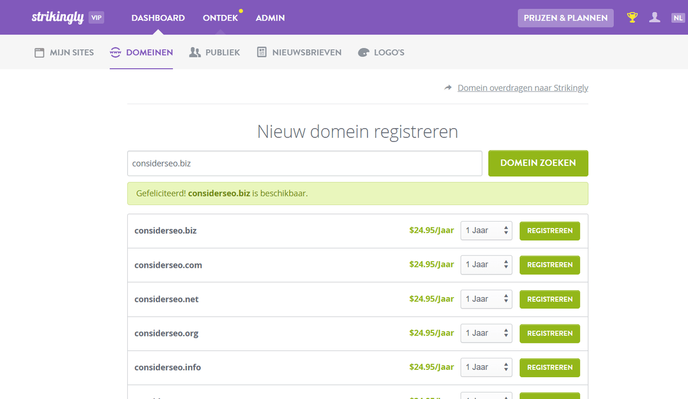Viewport: 688px width, 399px height.
Task: Open the ADMIN menu item
Action: click(270, 18)
